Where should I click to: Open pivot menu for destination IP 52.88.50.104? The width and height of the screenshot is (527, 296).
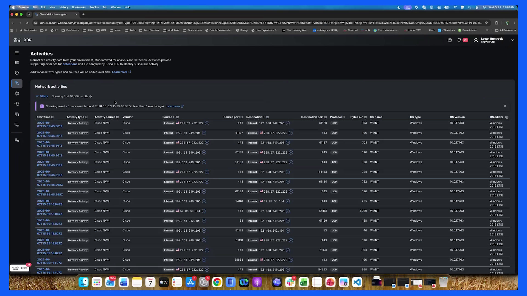[288, 201]
